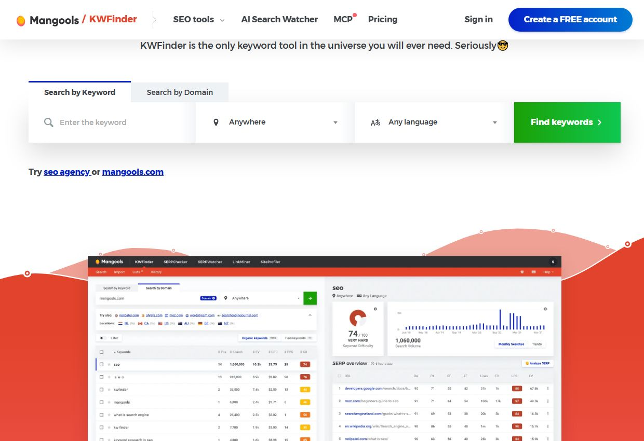Viewport: 644px width, 441px height.
Task: Open AI Search Watcher in navigation
Action: pyautogui.click(x=279, y=20)
